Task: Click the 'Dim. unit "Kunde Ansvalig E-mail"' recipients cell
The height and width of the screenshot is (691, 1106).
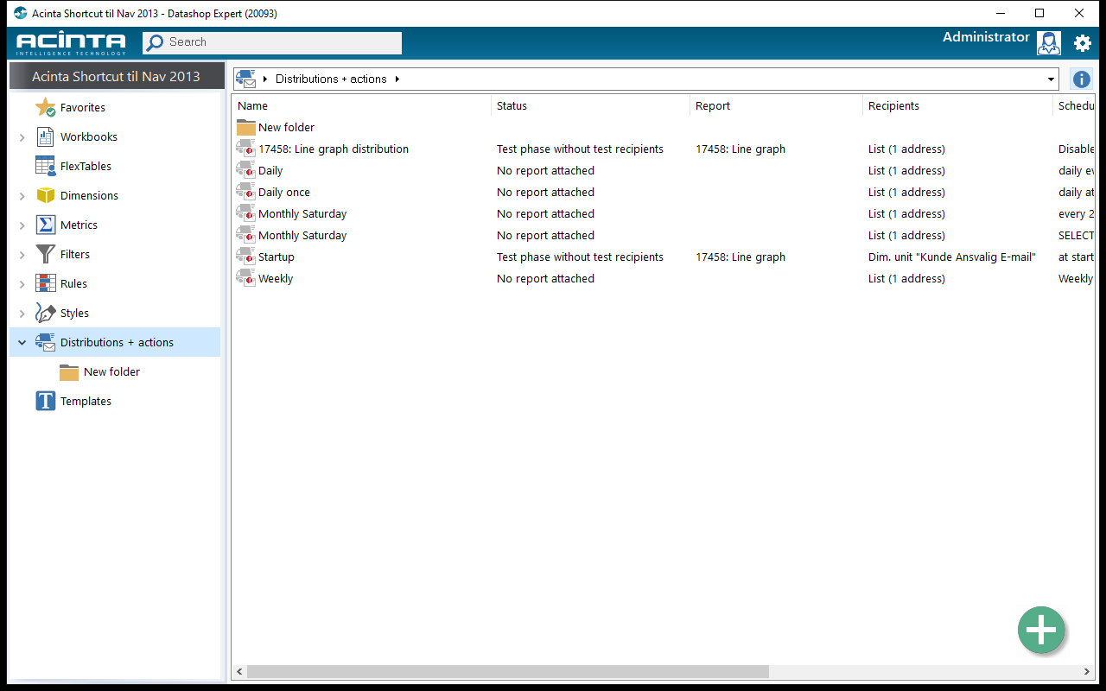Action: [x=952, y=257]
